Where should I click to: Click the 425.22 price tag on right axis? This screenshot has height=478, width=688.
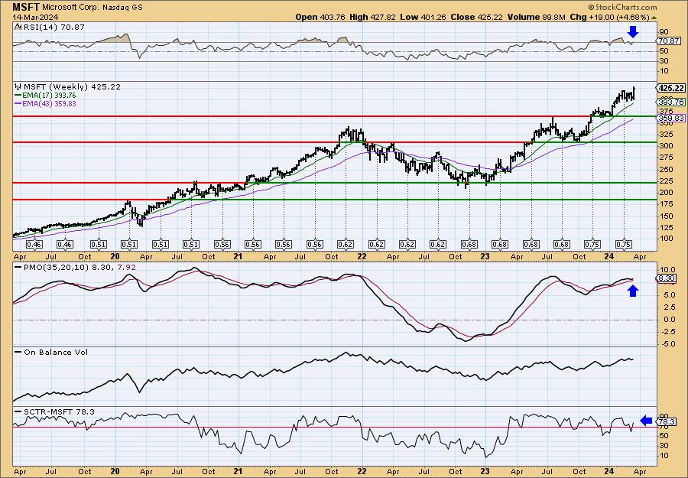pos(671,88)
